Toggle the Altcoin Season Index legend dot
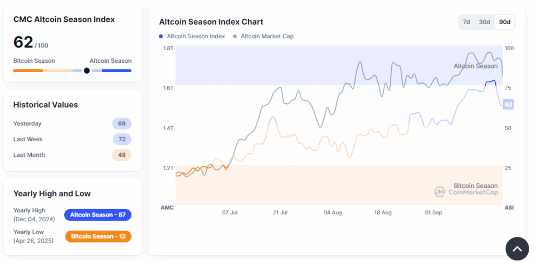The image size is (535, 262). click(x=161, y=37)
